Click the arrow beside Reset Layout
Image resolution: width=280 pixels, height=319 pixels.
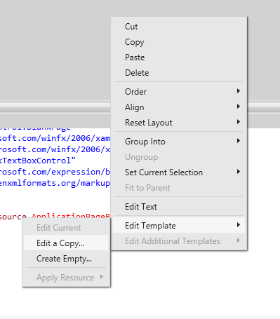click(x=239, y=122)
